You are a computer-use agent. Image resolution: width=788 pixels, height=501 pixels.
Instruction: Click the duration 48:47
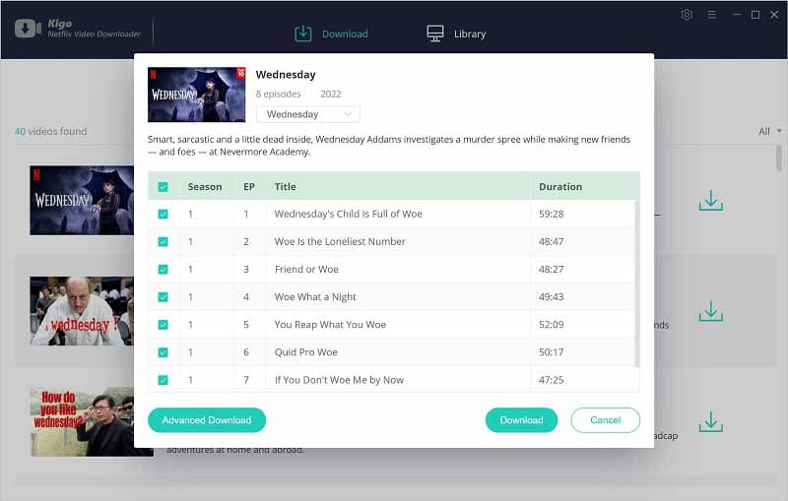pos(552,241)
